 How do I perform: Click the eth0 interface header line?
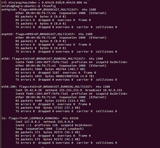(52, 59)
